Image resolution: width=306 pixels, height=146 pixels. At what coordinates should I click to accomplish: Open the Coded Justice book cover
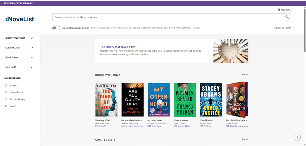[211, 100]
